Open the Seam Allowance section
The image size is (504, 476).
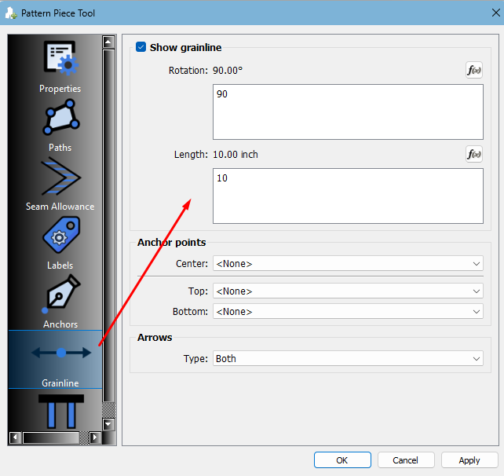(x=60, y=178)
